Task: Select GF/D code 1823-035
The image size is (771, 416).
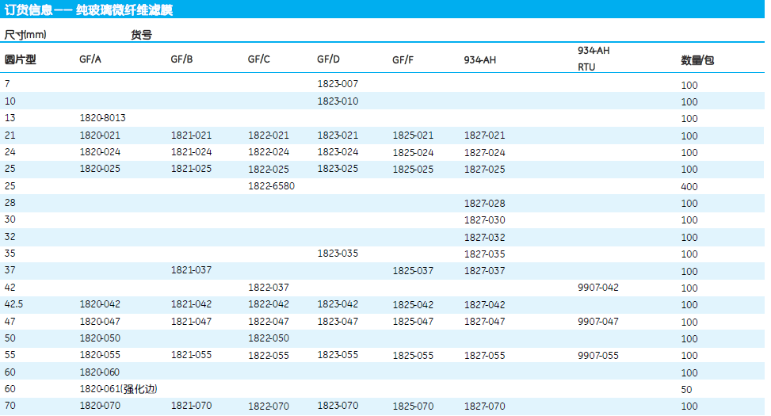Action: [338, 254]
